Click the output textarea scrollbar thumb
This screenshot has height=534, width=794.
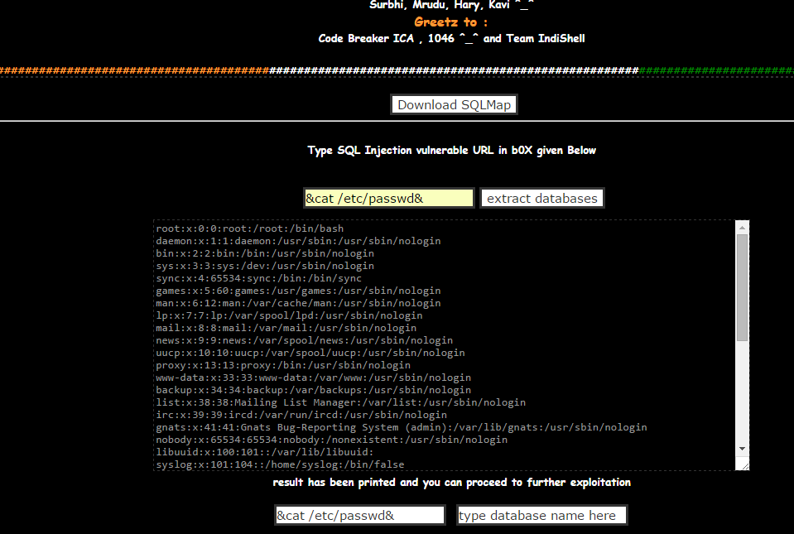coord(742,287)
